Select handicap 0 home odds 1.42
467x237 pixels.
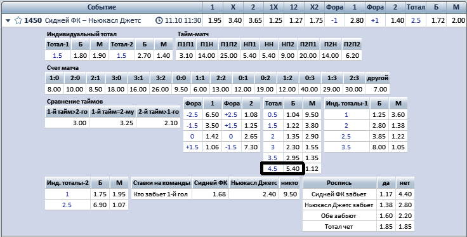212,136
